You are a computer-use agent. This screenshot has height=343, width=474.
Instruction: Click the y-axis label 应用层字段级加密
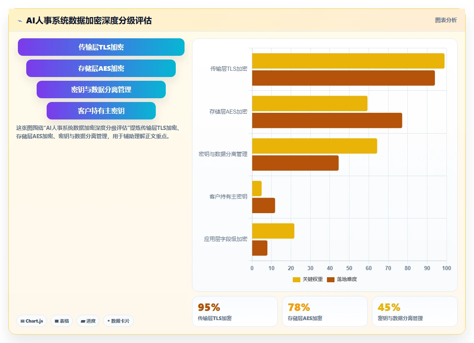tap(225, 239)
